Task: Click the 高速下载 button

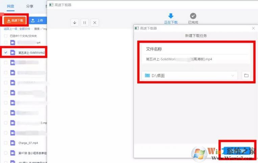Action: point(15,20)
